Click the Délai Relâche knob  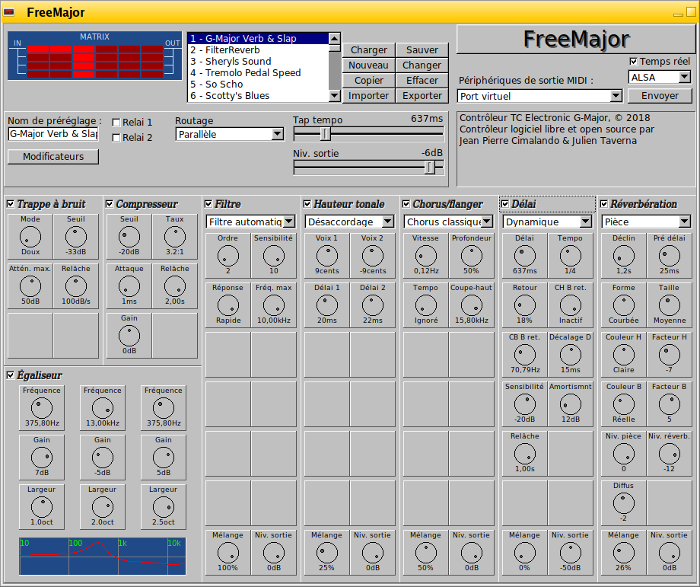tap(524, 455)
